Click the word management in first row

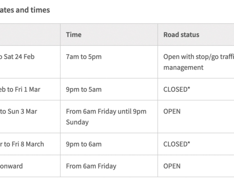[x=183, y=68]
